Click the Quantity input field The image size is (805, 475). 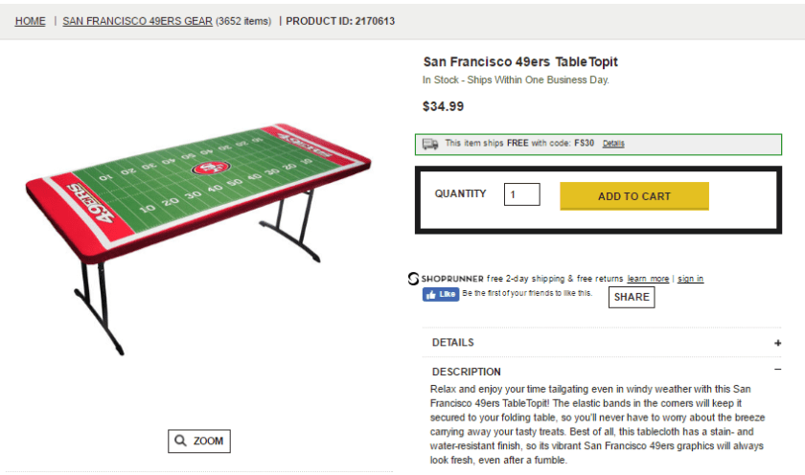521,195
